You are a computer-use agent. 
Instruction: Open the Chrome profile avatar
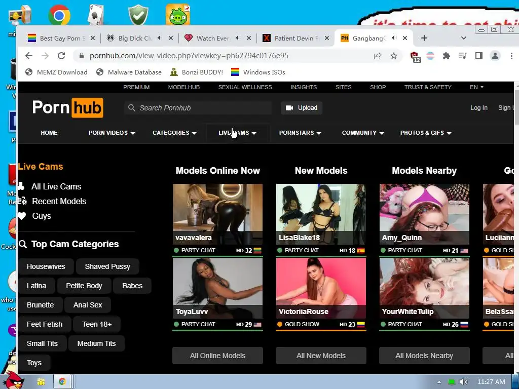[495, 56]
